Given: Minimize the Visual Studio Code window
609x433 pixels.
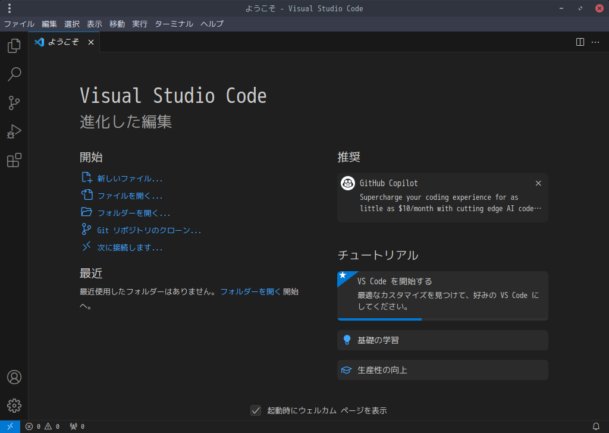Looking at the screenshot, I should pos(561,8).
